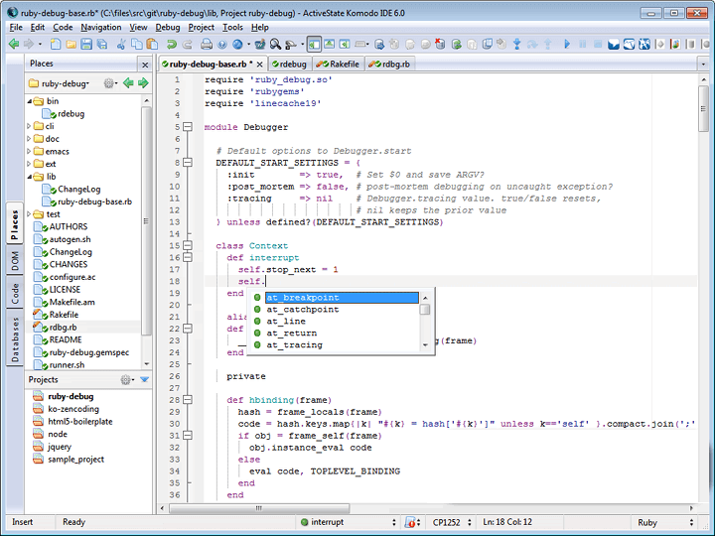
Task: Go to previous directory with Places left arrow
Action: pyautogui.click(x=128, y=83)
